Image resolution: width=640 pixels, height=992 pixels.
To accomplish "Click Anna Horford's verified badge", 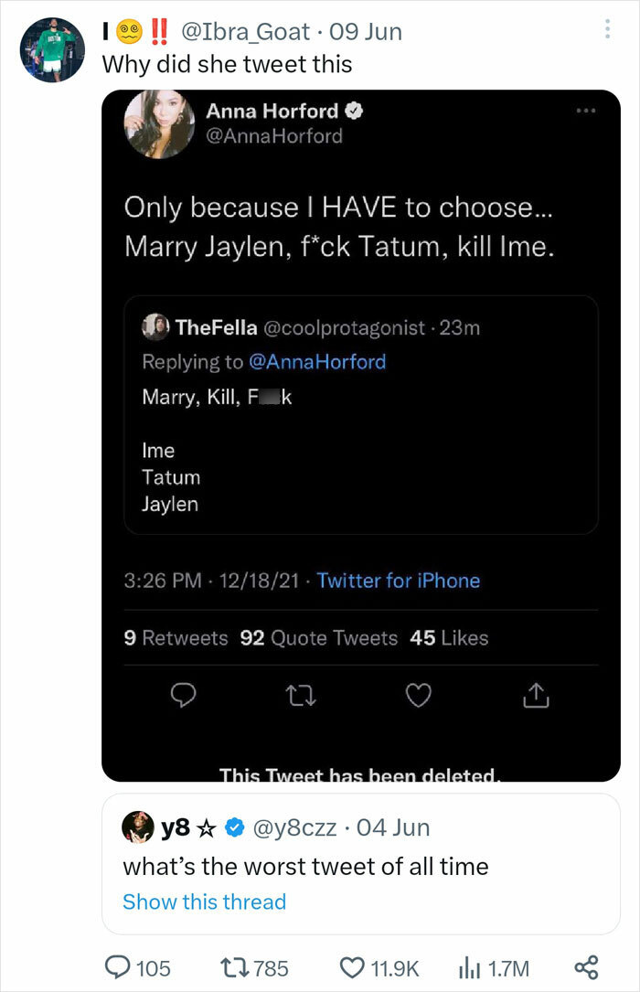I will 355,111.
